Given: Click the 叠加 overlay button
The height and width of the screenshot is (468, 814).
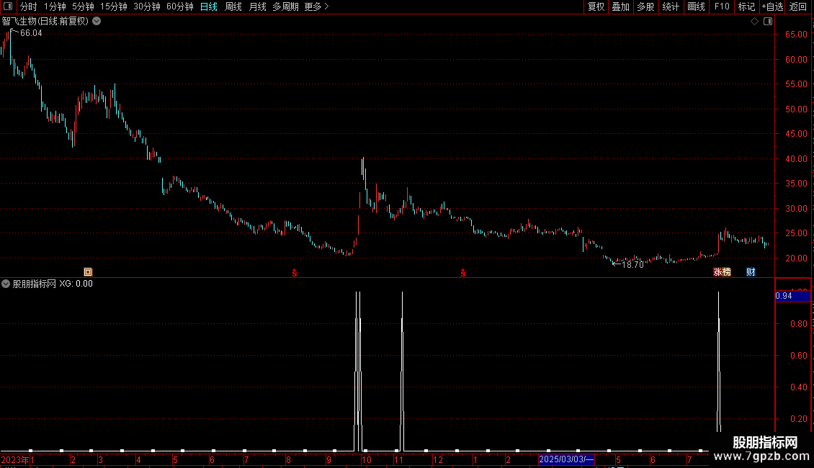Looking at the screenshot, I should pyautogui.click(x=620, y=6).
